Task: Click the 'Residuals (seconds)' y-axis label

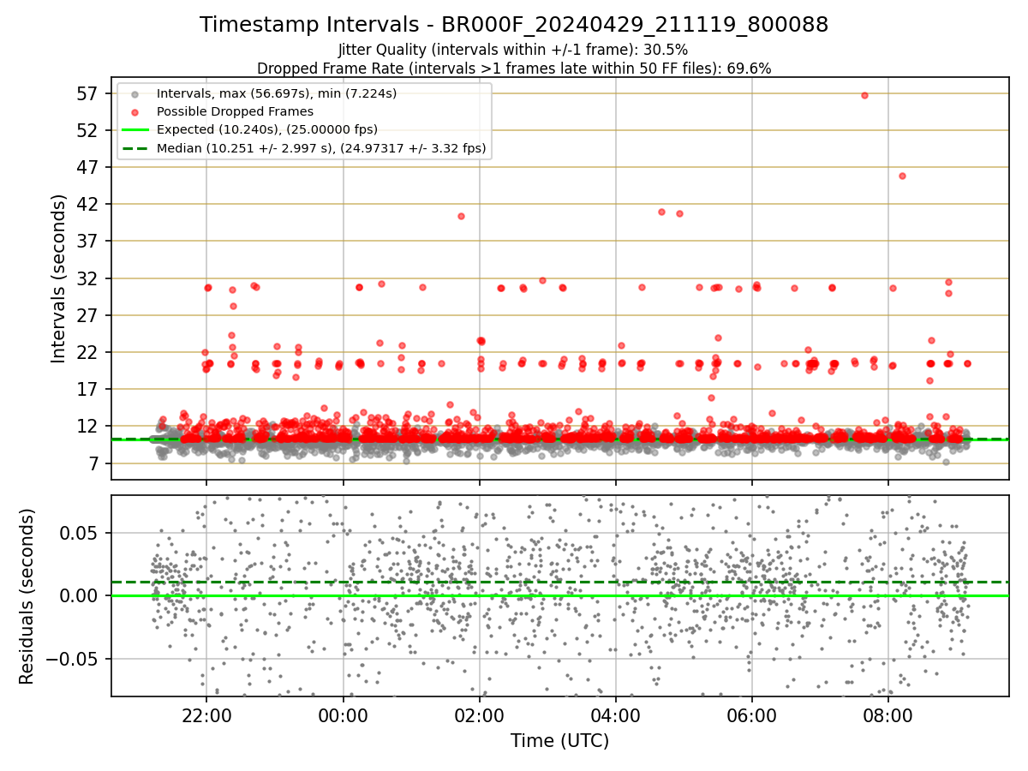Action: coord(27,596)
